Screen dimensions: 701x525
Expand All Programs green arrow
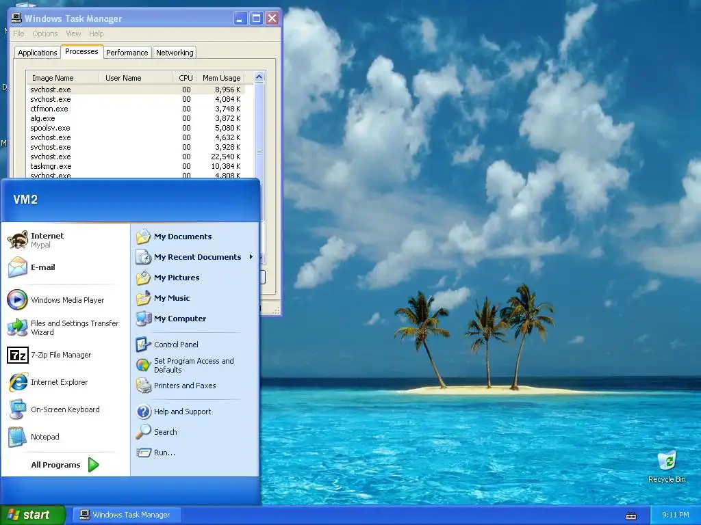click(x=93, y=465)
